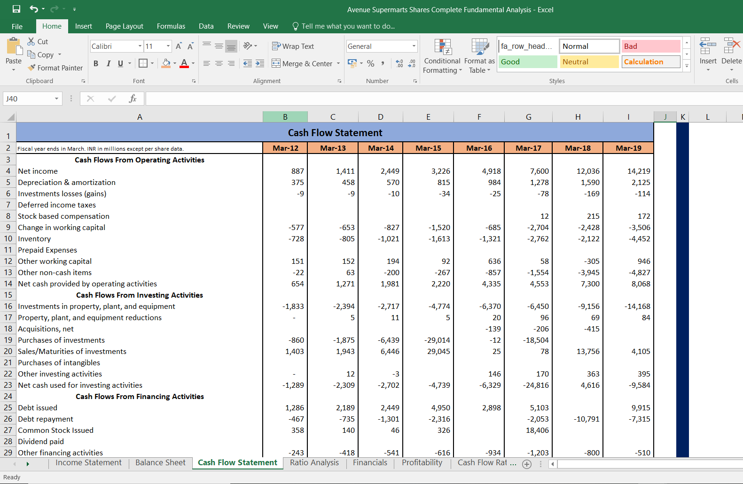Screen dimensions: 743x484
Task: Open the font size dropdown
Action: (x=168, y=46)
